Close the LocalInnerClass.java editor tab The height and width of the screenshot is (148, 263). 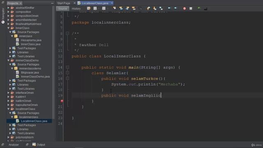(x=112, y=3)
